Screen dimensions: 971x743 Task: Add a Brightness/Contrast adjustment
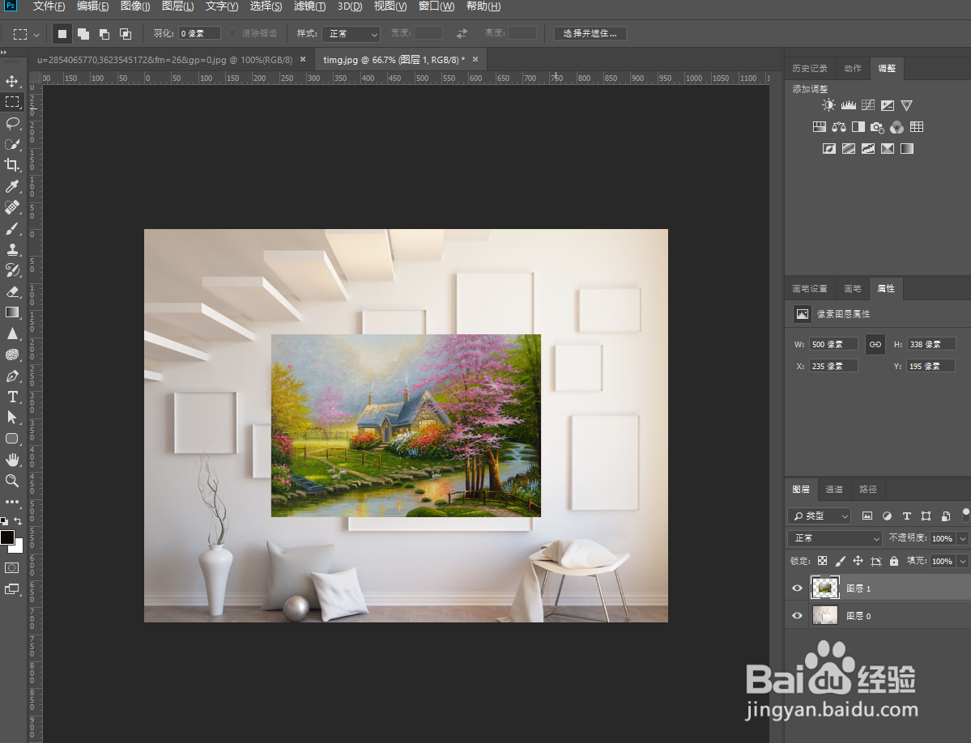pos(828,105)
